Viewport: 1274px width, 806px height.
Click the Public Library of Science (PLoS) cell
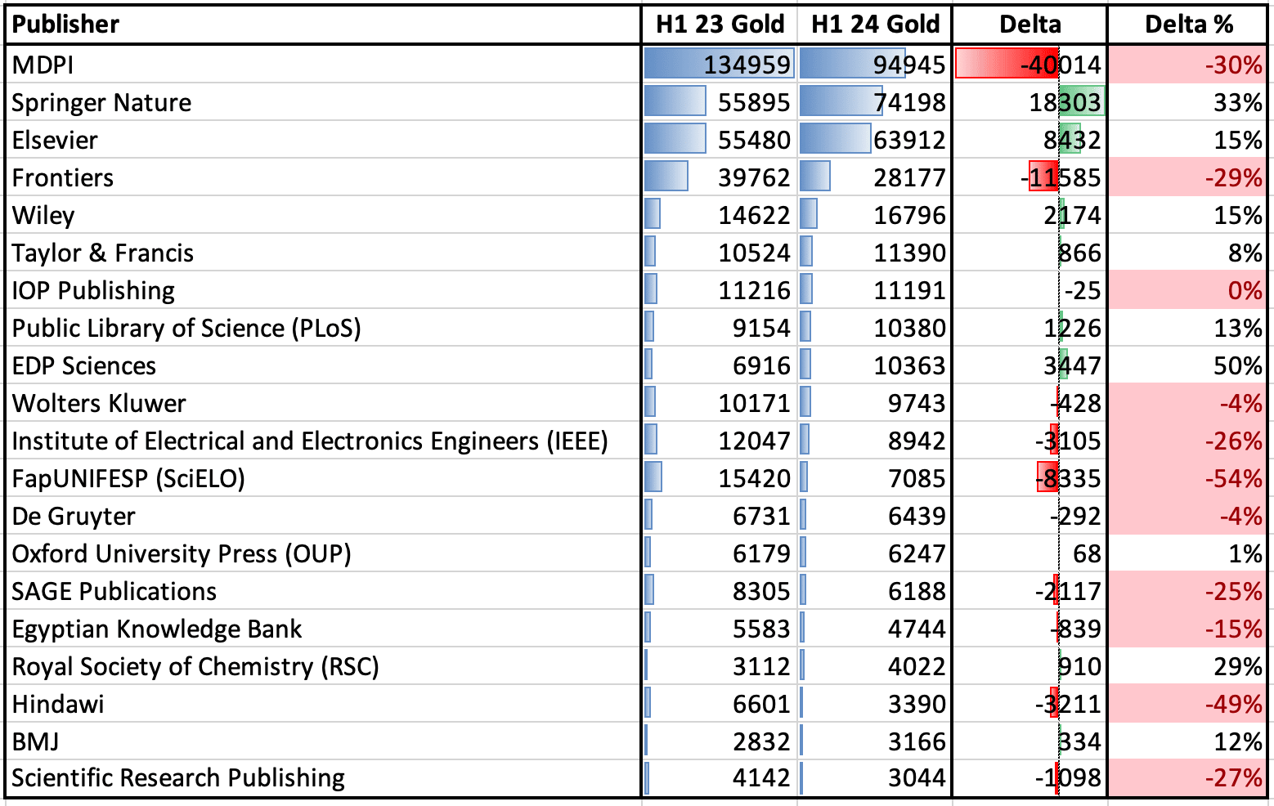(323, 327)
